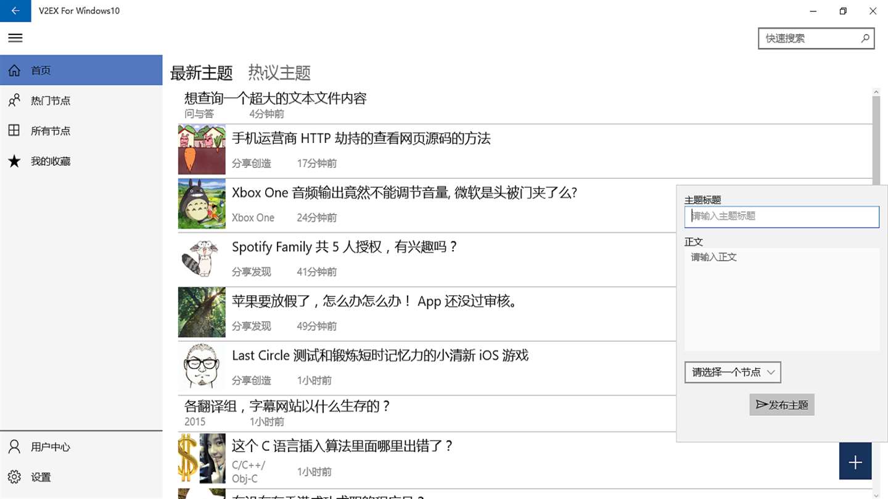Open topic 苹果要放假了，怎么办怎么办
This screenshot has height=499, width=888.
coord(374,301)
